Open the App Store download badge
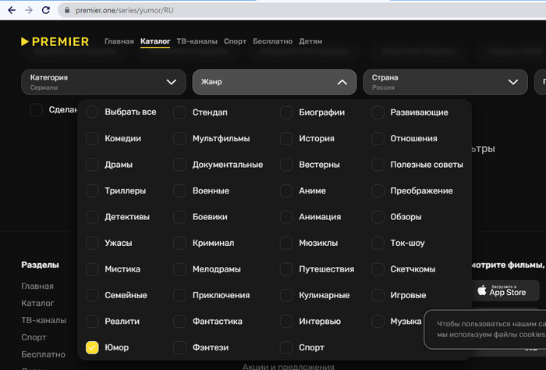Viewport: 546px width, 370px height. [x=505, y=291]
